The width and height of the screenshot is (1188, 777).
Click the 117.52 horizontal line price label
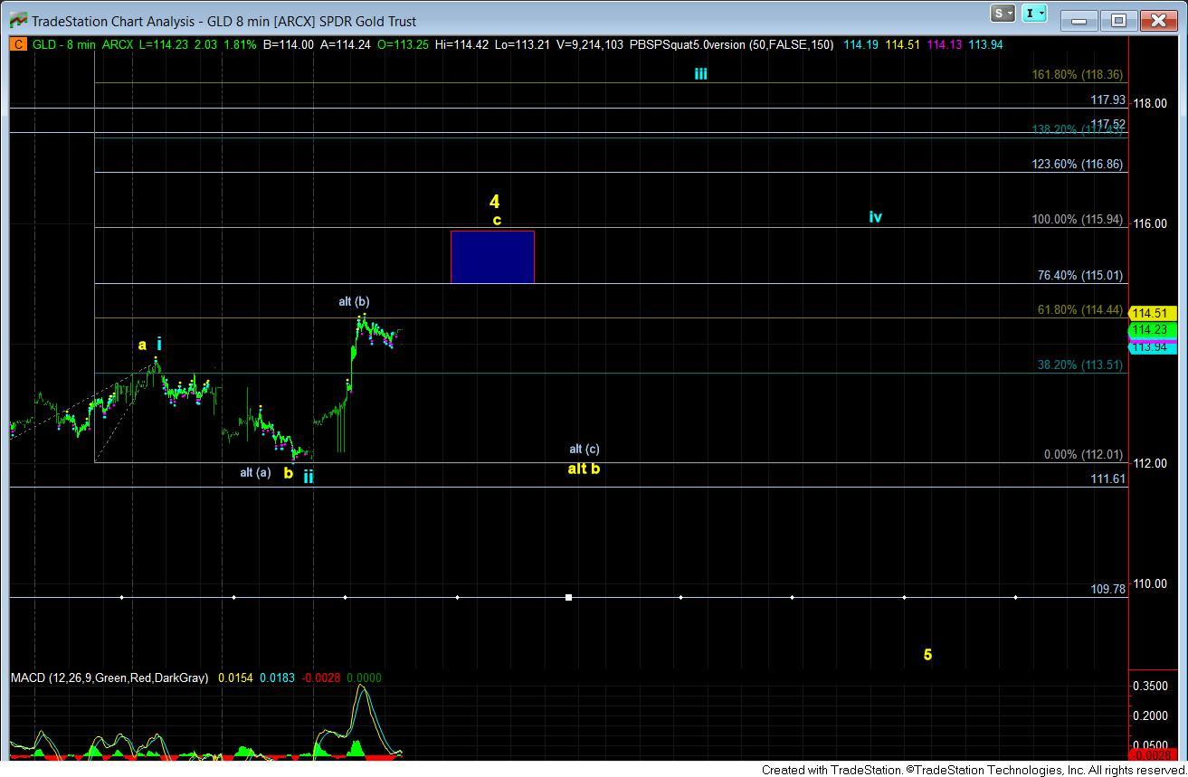click(x=1107, y=124)
